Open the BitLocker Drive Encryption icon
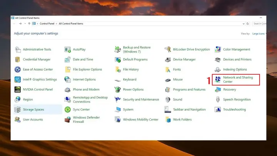The width and height of the screenshot is (277, 156). coord(168,50)
